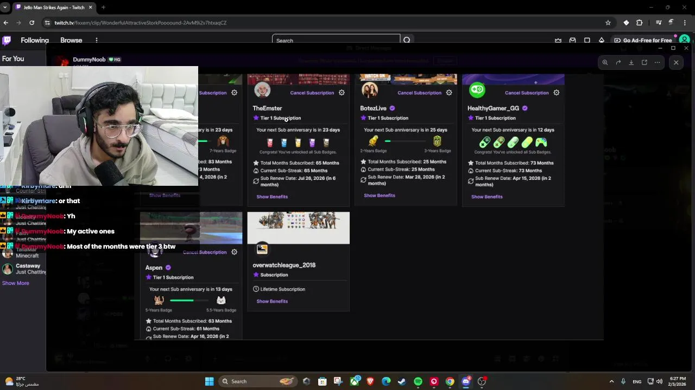Image resolution: width=695 pixels, height=390 pixels.
Task: Open the Prime loot crown icon
Action: (x=558, y=40)
